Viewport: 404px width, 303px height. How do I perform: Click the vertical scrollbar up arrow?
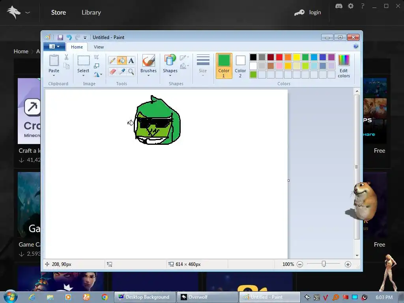(357, 91)
